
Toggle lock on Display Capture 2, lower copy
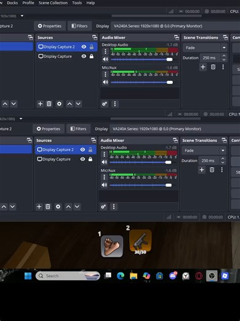point(90,149)
